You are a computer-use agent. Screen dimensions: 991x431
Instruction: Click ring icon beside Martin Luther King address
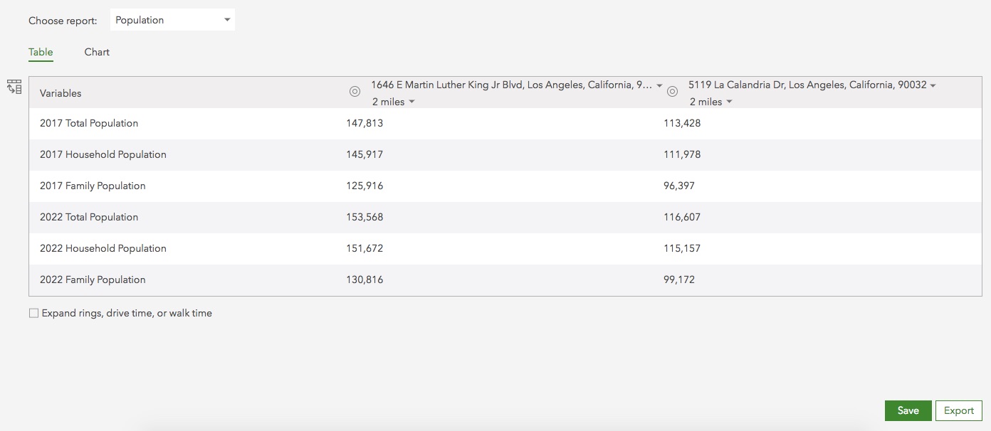click(x=355, y=92)
